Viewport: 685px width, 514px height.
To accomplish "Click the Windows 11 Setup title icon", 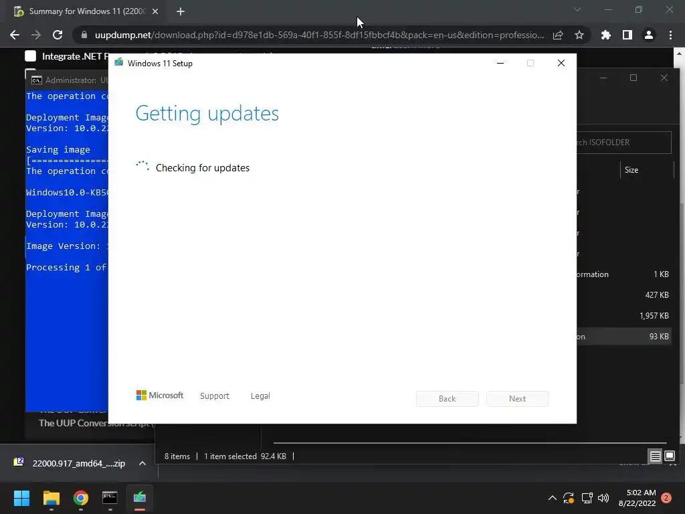I will (x=118, y=62).
